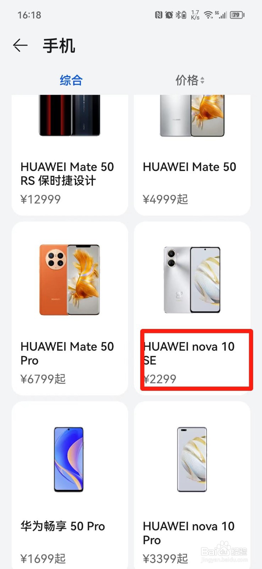Image resolution: width=262 pixels, height=569 pixels.
Task: Open HUAWEI nova 10 SE title text
Action: tap(189, 353)
